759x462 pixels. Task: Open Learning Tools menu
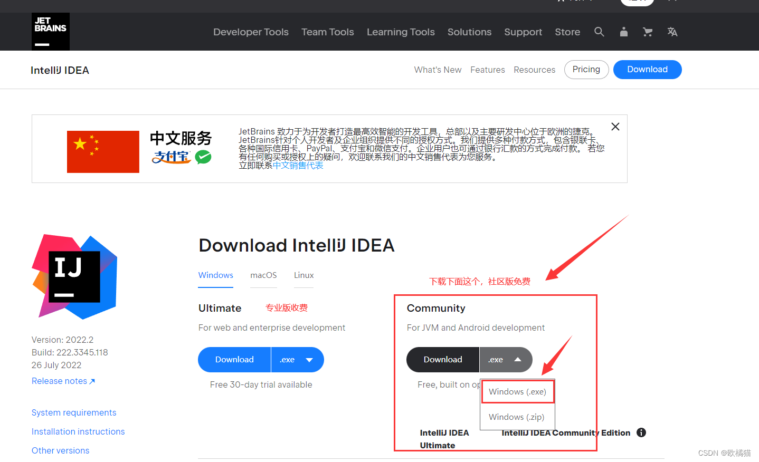click(401, 32)
